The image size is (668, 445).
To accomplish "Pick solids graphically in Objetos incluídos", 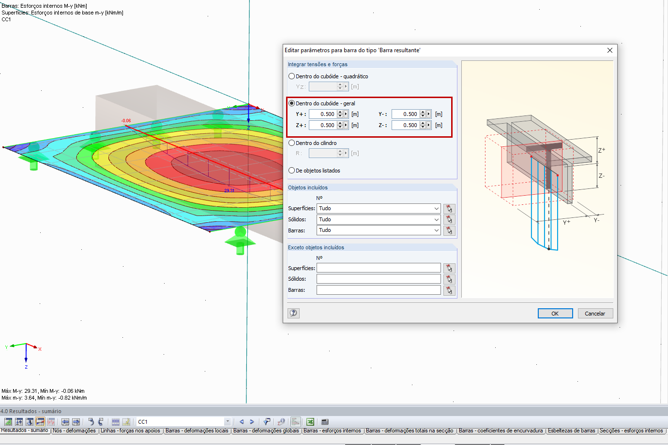I will click(x=449, y=220).
